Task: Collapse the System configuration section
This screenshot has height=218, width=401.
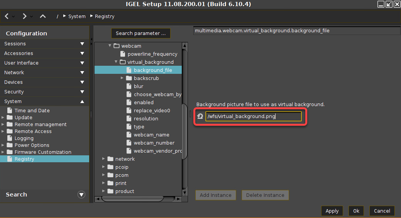Action: click(x=82, y=102)
